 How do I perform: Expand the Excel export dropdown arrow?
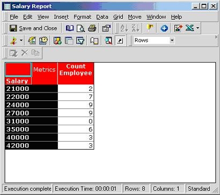click(x=197, y=28)
